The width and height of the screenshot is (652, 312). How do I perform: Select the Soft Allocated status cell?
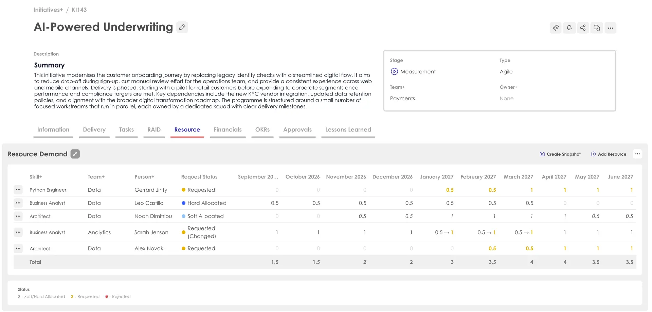[202, 216]
